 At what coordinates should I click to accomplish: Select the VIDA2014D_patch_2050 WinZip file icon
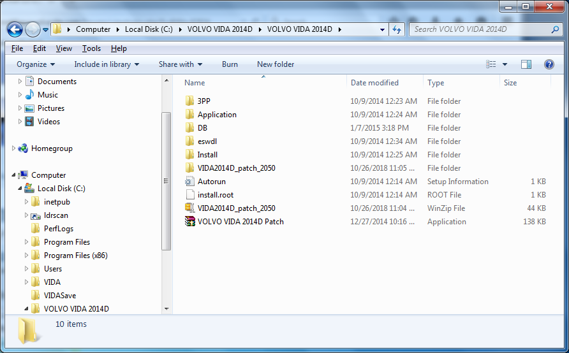coord(190,208)
